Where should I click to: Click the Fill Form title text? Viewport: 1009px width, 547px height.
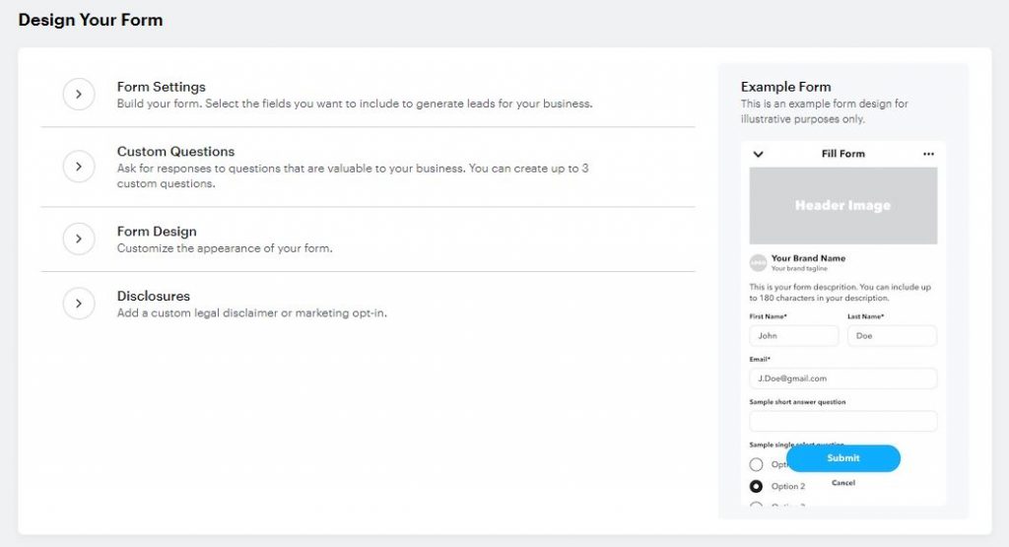pyautogui.click(x=843, y=154)
